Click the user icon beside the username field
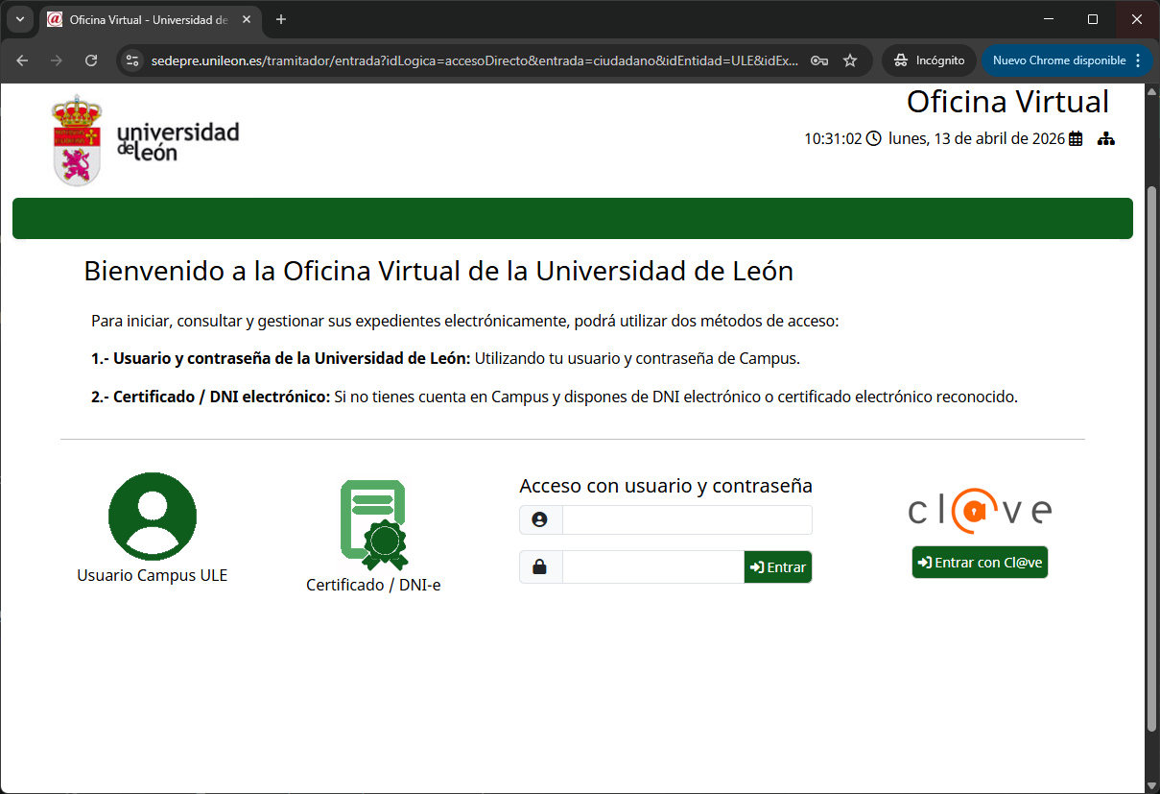Screen dimensions: 1160x794 pos(540,519)
